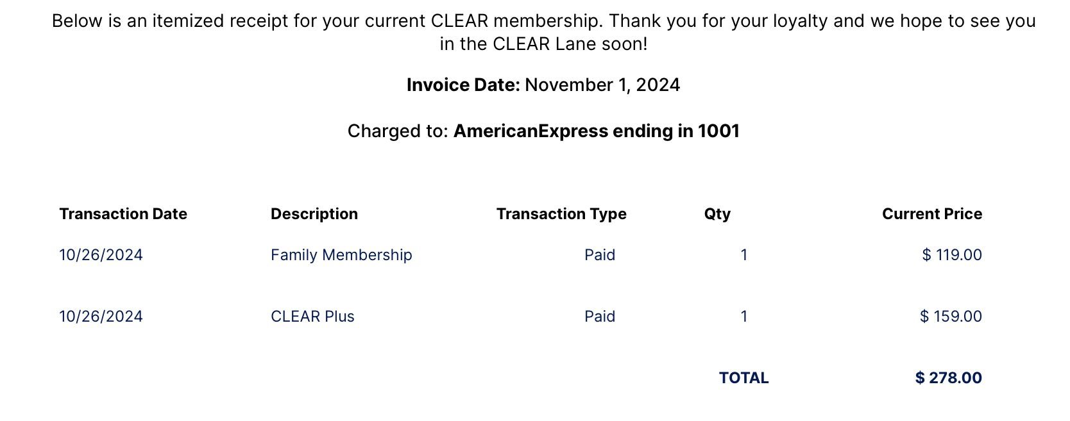The height and width of the screenshot is (421, 1070).
Task: Select the Transaction Type column header
Action: tap(561, 214)
